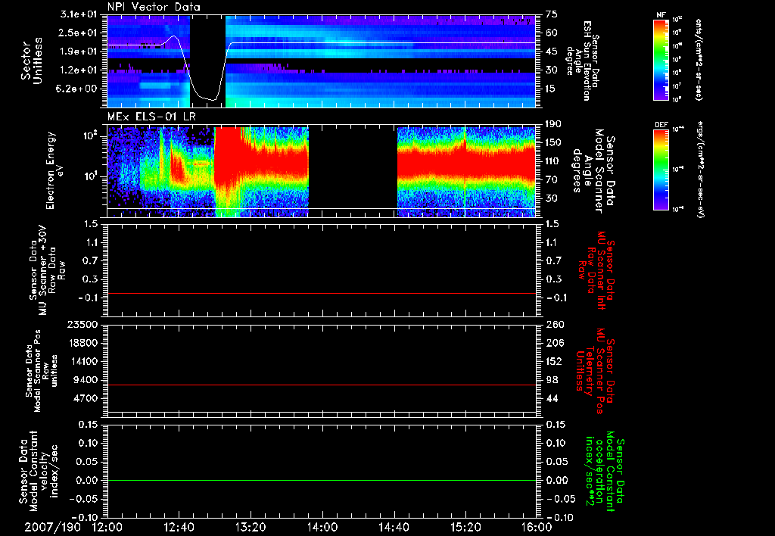Viewport: 775px width, 536px height.
Task: Click the 9400 scanner position axis value
Action: tap(85, 380)
